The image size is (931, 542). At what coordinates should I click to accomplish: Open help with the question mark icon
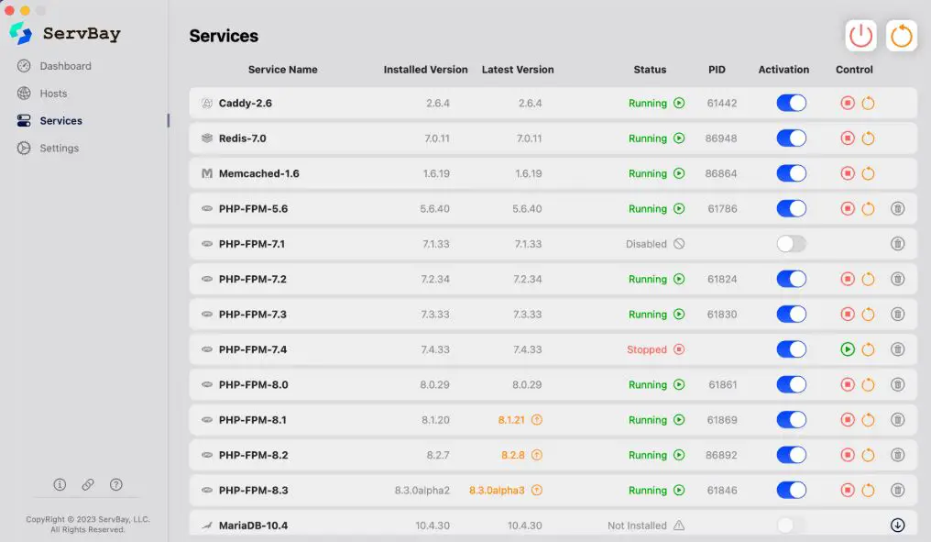point(116,484)
